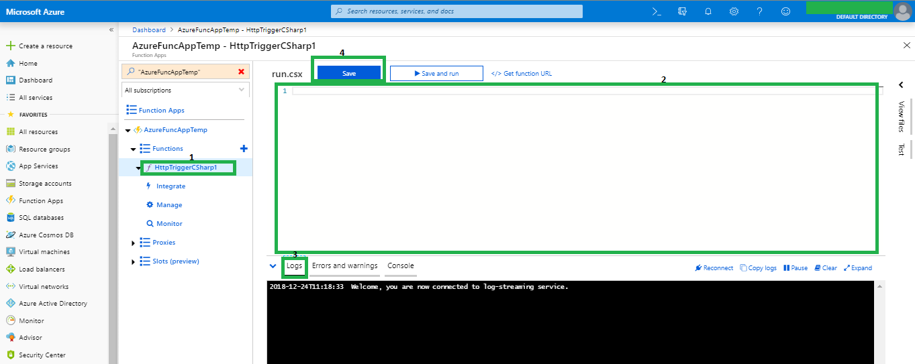Switch to Errors and warnings tab
Image resolution: width=915 pixels, height=364 pixels.
point(345,266)
